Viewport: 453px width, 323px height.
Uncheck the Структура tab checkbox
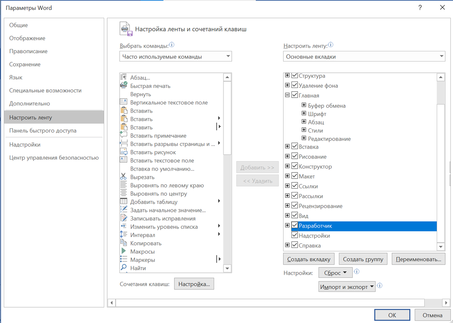coord(295,76)
